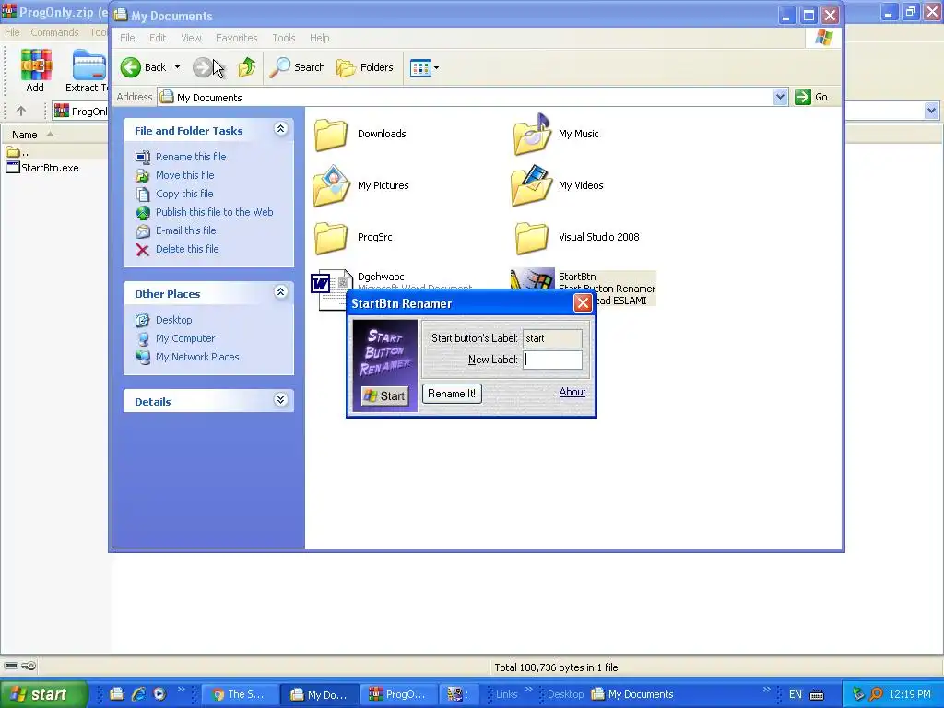This screenshot has height=708, width=944.
Task: Select the StartBtn application icon
Action: pos(532,280)
